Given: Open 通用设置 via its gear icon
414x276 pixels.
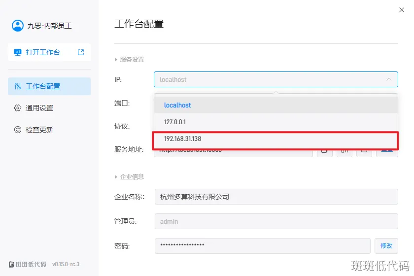Looking at the screenshot, I should coord(18,108).
